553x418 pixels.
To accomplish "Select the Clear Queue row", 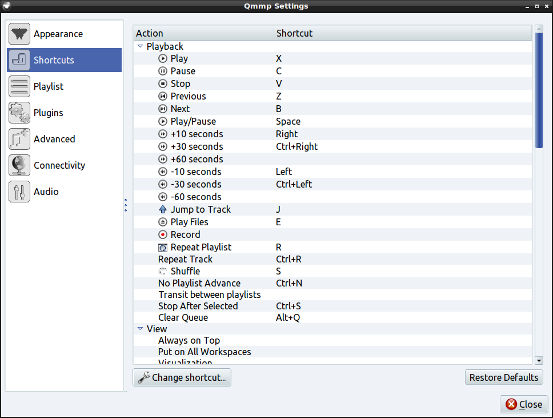I will 183,318.
